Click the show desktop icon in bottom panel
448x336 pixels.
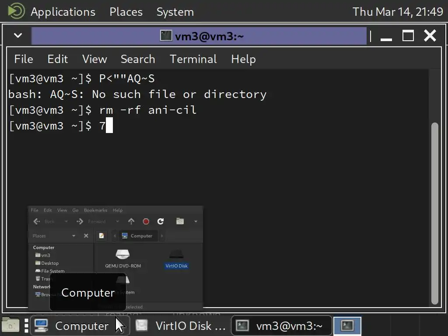[x=10, y=325]
